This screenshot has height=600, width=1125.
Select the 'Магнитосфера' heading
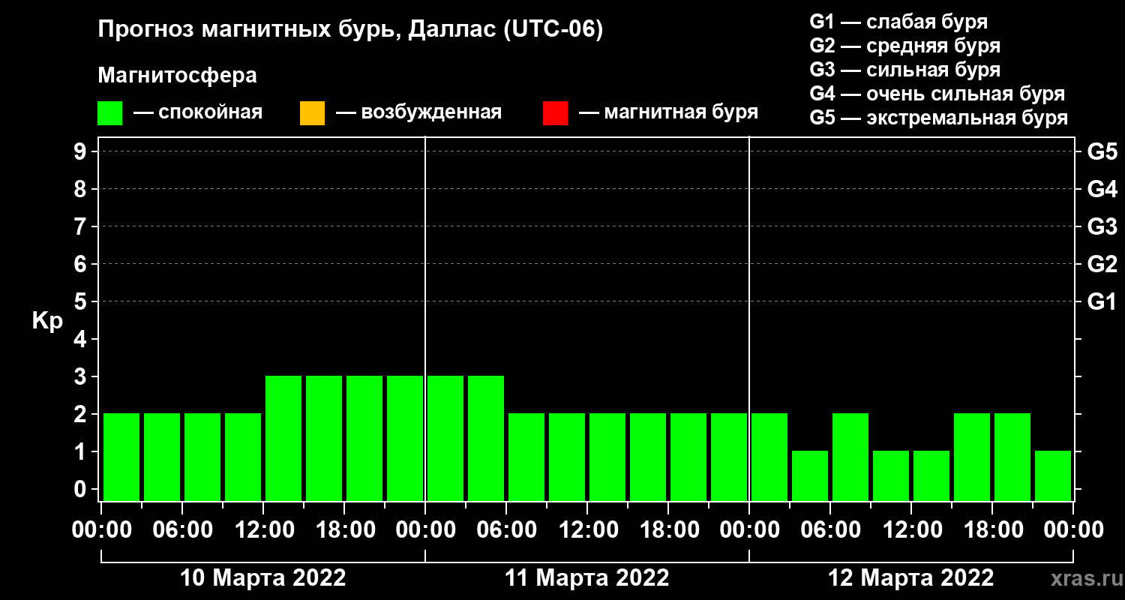tap(177, 76)
